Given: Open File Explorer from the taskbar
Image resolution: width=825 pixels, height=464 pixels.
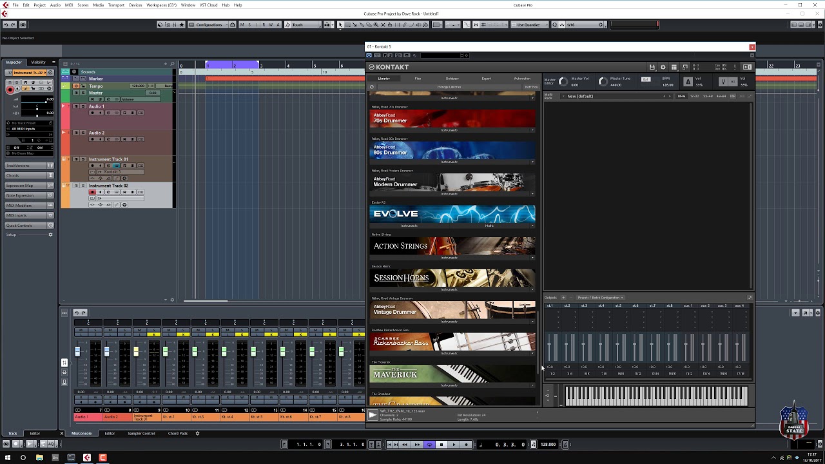Looking at the screenshot, I should (x=39, y=458).
